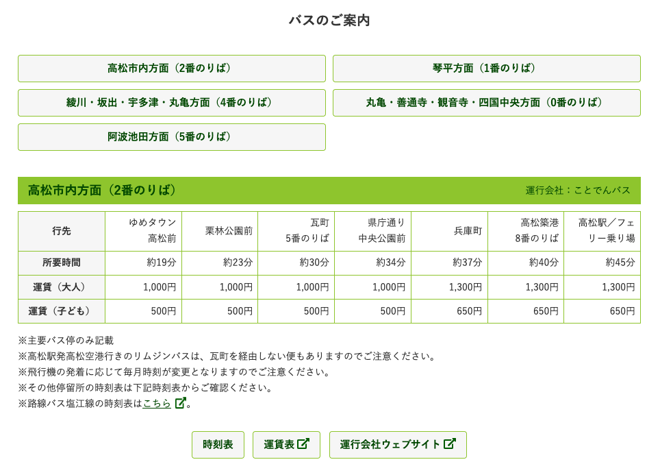Viewport: 660px width, 475px height.
Task: Click destination cell 瓦町 5番のりば
Action: (x=296, y=231)
